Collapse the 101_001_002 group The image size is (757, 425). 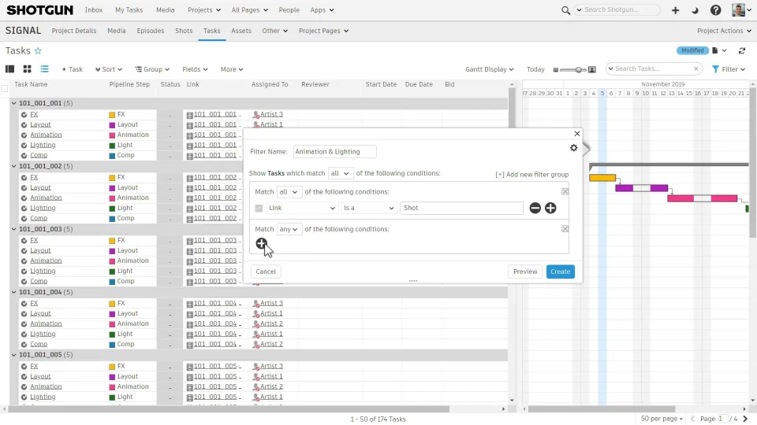tap(13, 166)
